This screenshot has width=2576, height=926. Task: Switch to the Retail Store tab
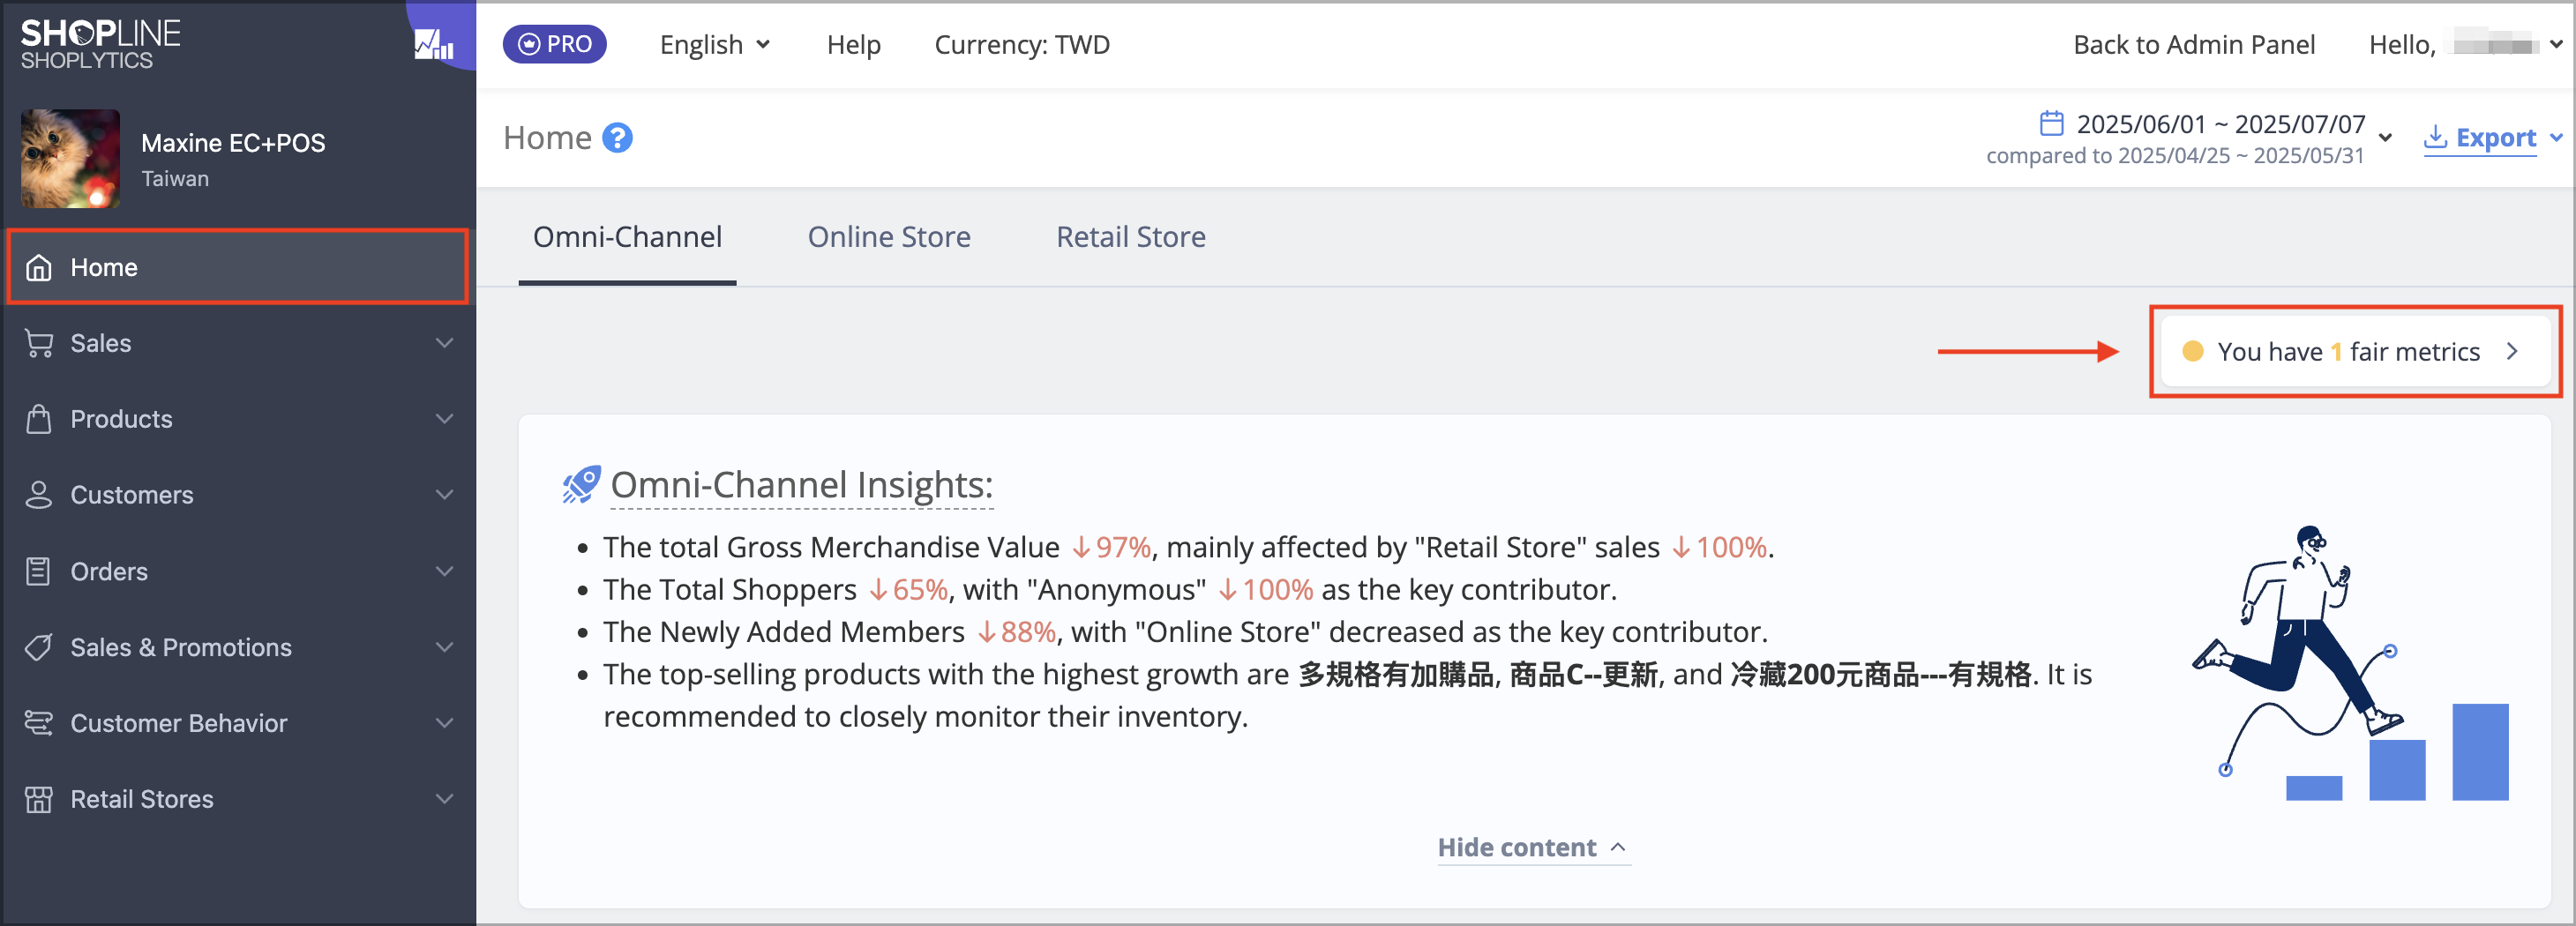pyautogui.click(x=1130, y=237)
